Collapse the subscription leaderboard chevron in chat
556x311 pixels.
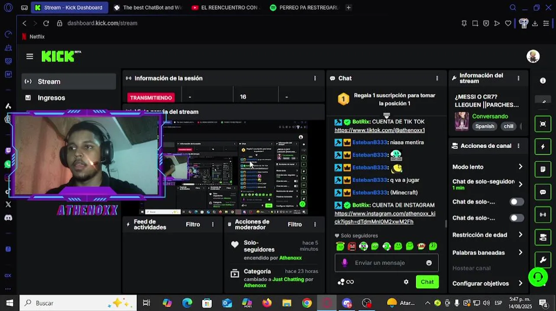(x=386, y=115)
